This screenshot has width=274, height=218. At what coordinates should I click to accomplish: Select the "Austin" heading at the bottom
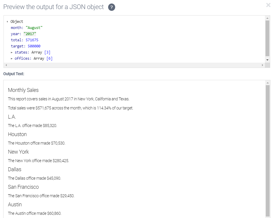15,204
